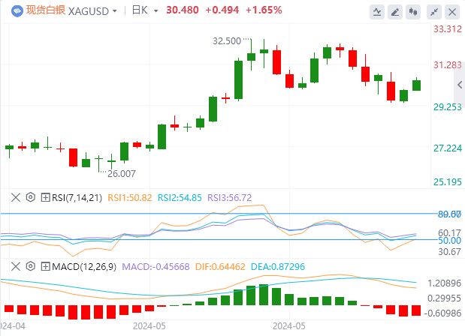Image resolution: width=465 pixels, height=336 pixels.
Task: Expand the RSI panel with plus icon
Action: click(x=45, y=197)
